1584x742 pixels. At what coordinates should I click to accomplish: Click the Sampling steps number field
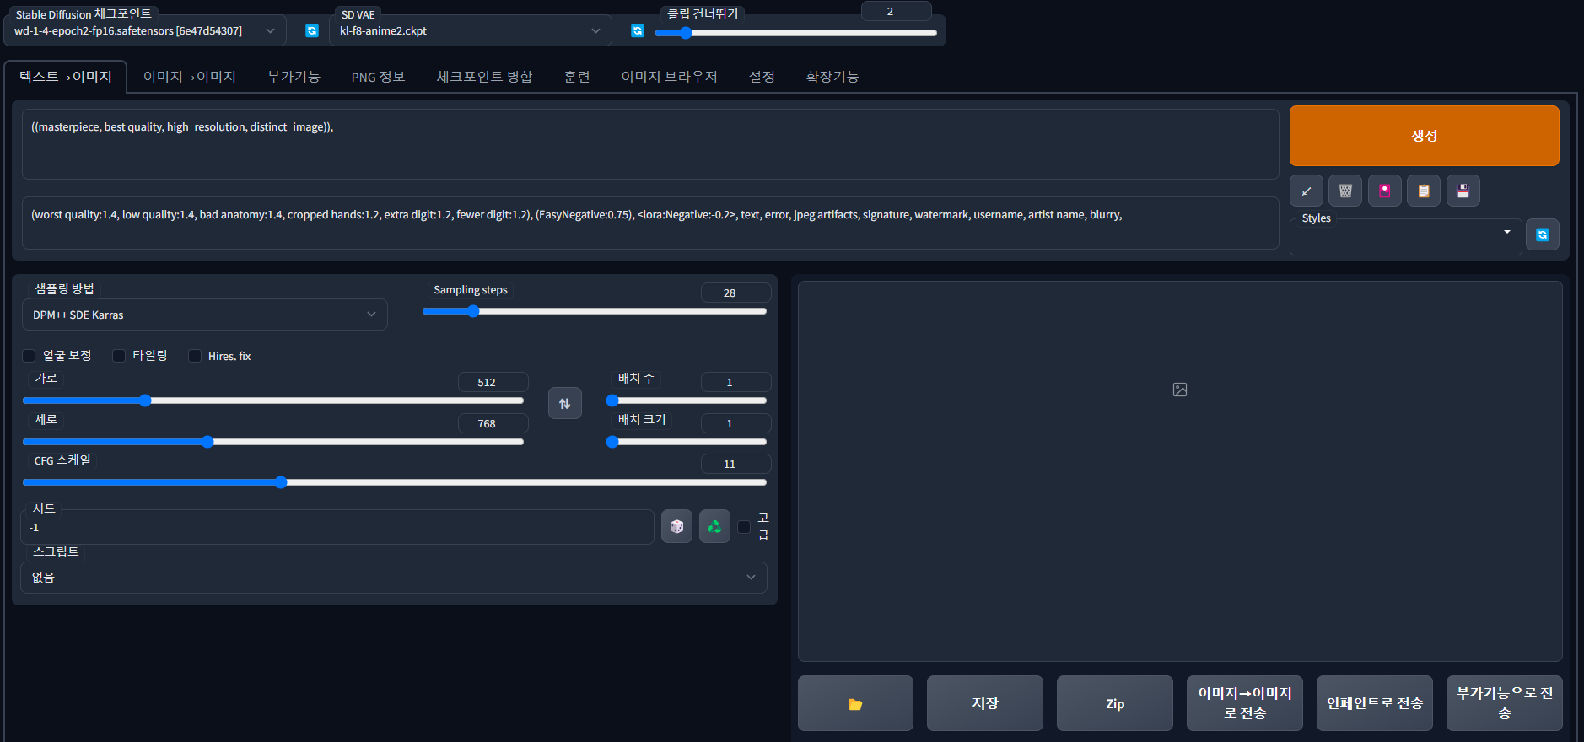(x=735, y=293)
